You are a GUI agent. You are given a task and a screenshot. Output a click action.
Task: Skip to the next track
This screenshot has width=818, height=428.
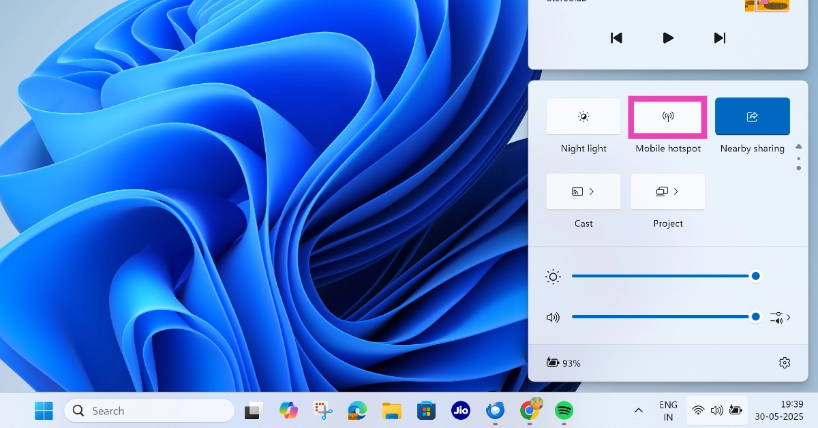pyautogui.click(x=720, y=37)
